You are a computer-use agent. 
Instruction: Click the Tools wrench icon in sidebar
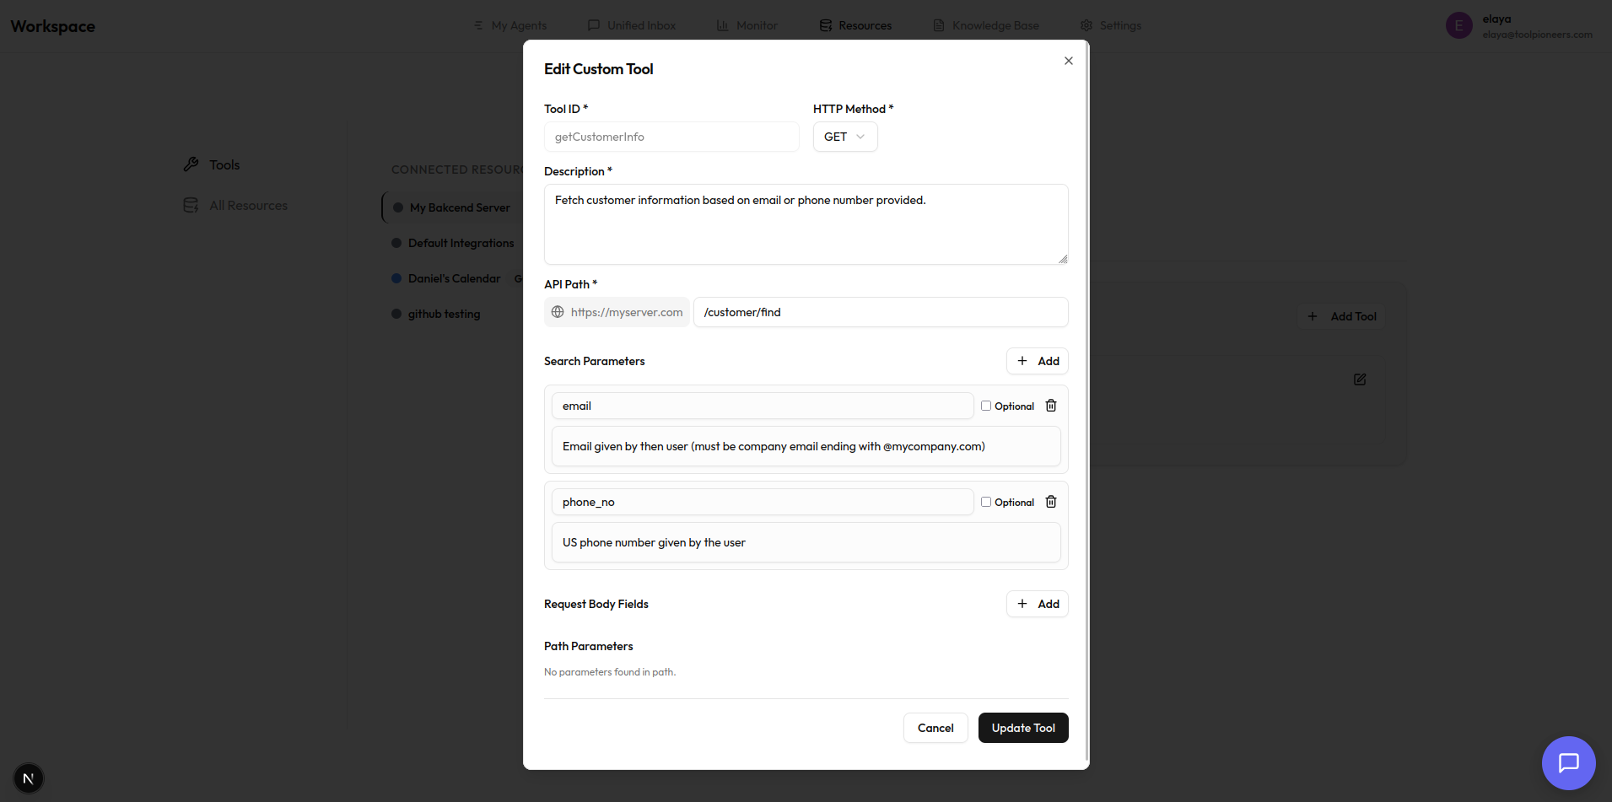pos(191,164)
